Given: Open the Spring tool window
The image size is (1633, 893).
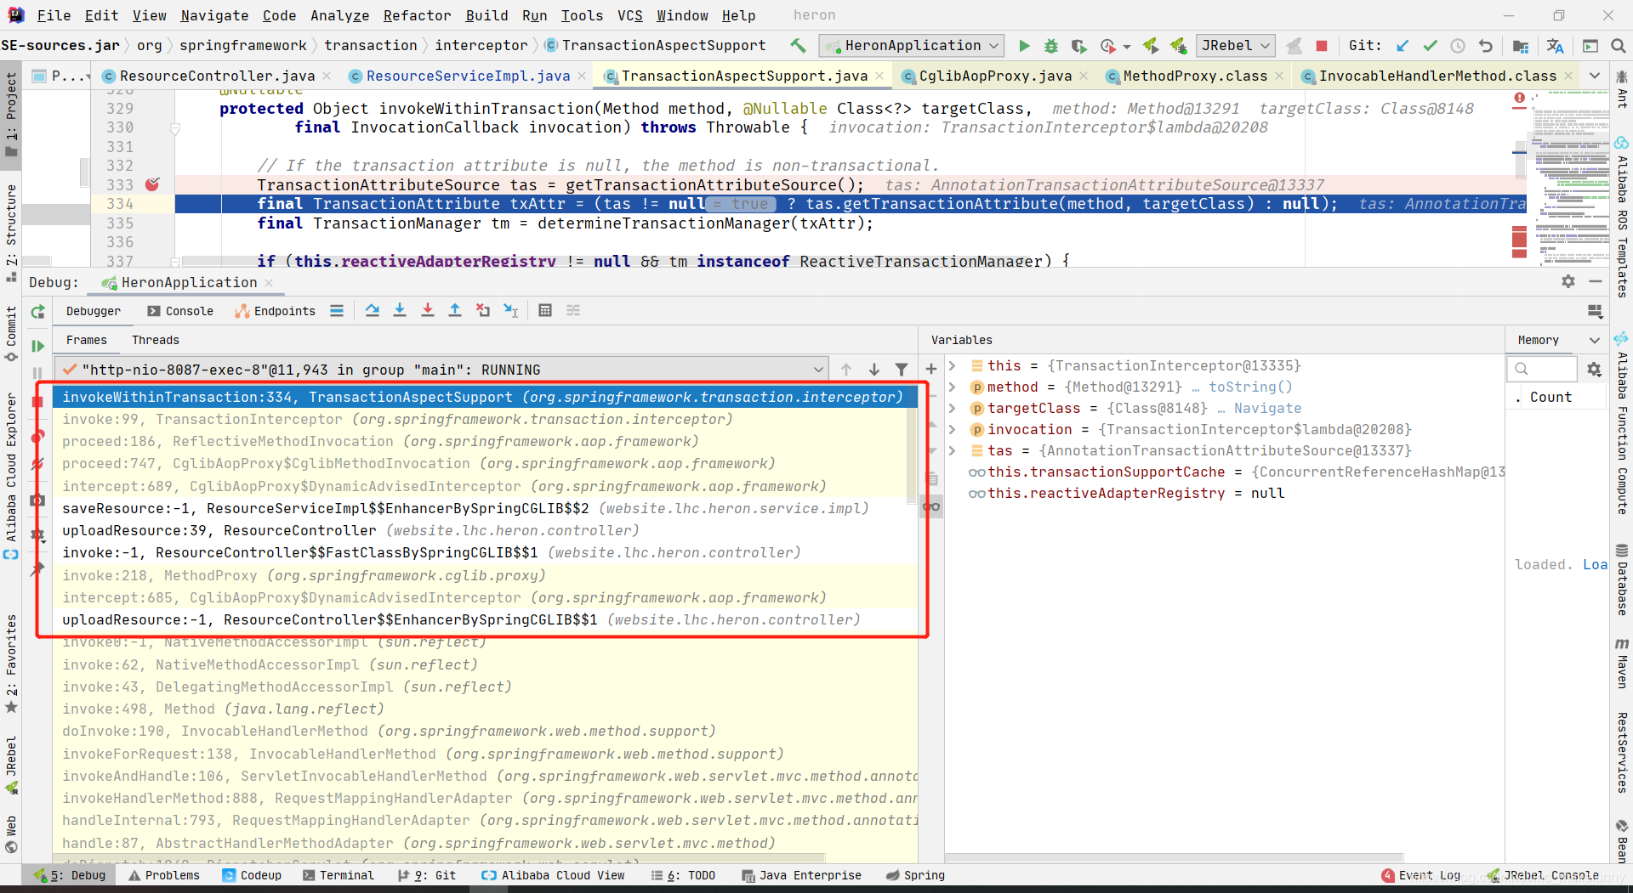Looking at the screenshot, I should [915, 875].
